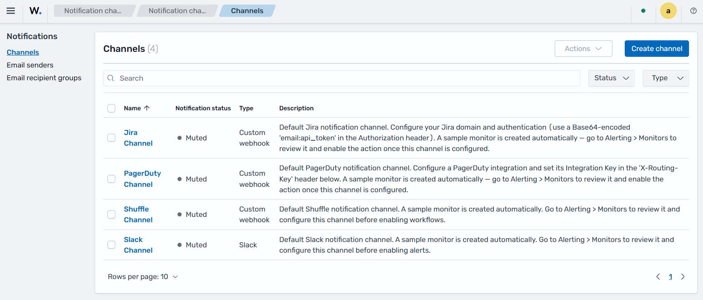
Task: Open the Type filter dropdown
Action: point(666,78)
